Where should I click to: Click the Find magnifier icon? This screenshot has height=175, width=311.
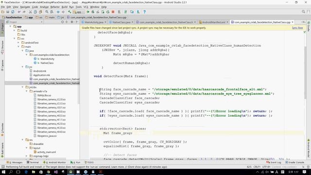pyautogui.click(x=47, y=12)
